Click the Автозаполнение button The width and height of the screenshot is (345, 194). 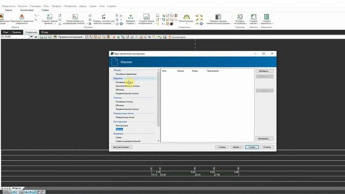[x=122, y=147]
